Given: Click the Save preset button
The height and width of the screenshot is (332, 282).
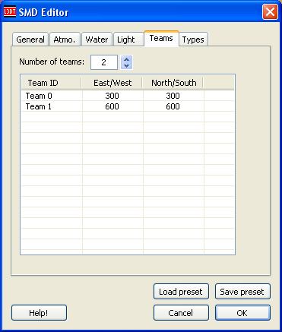Looking at the screenshot, I should pos(242,292).
